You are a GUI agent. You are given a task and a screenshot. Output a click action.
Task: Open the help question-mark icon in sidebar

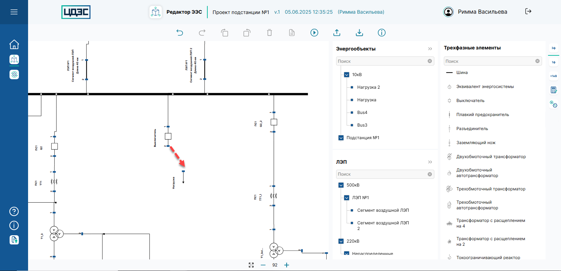pyautogui.click(x=14, y=211)
